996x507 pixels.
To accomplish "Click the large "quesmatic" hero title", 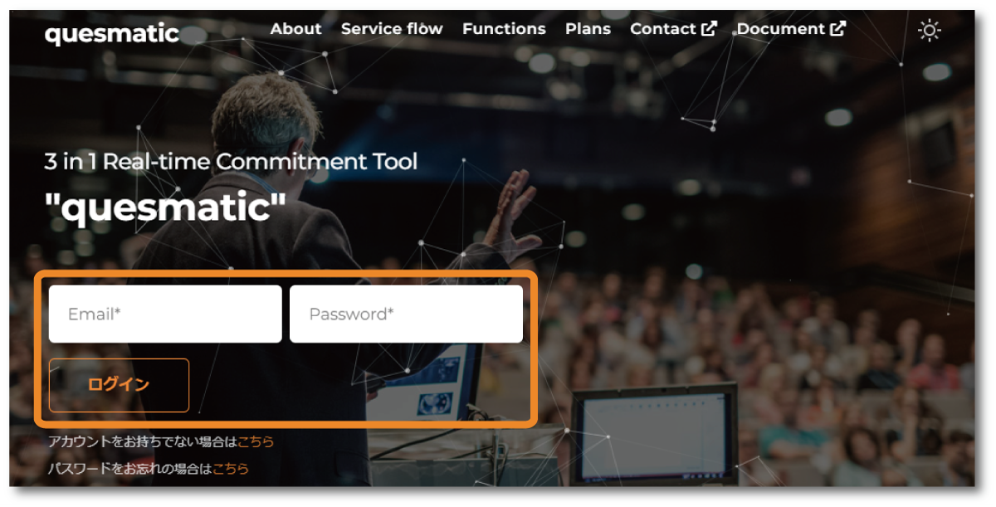I will 165,207.
